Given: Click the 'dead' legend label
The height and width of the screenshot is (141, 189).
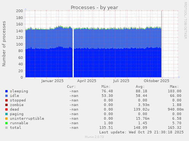Looking at the screenshot, I should 14,109.
